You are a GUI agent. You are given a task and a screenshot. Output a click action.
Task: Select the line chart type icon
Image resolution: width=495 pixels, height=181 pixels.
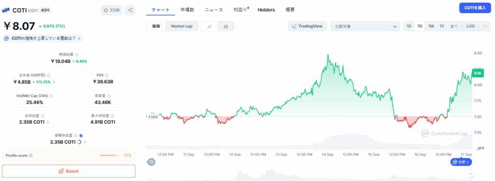pos(210,27)
